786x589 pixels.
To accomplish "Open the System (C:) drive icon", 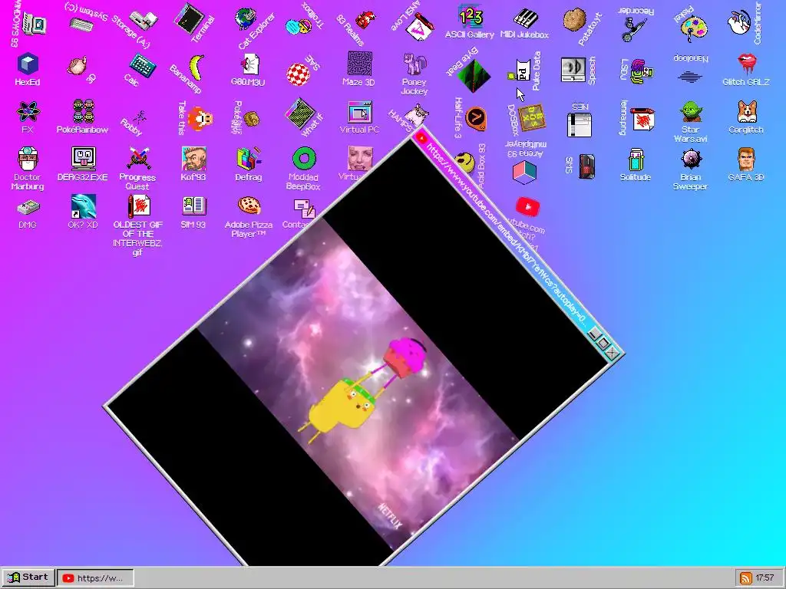I will tap(81, 24).
